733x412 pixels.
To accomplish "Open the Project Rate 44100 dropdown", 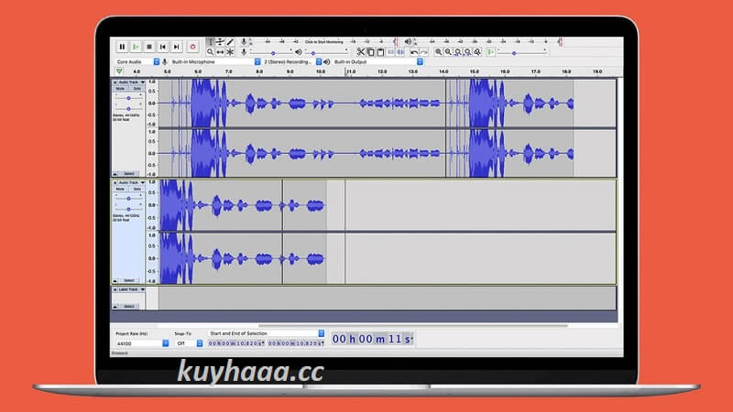I will 142,343.
